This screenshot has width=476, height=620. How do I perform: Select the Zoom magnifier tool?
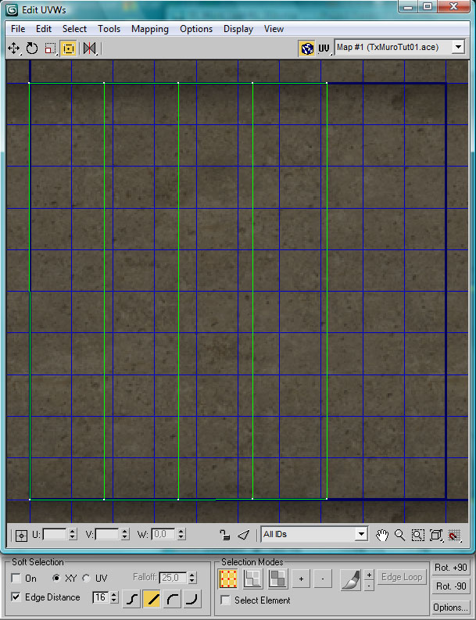click(x=400, y=535)
